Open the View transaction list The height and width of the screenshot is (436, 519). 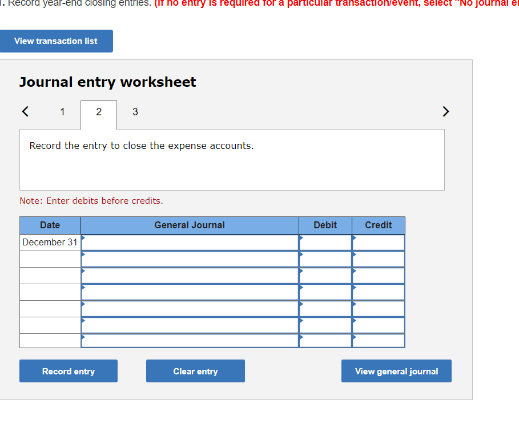pyautogui.click(x=56, y=41)
